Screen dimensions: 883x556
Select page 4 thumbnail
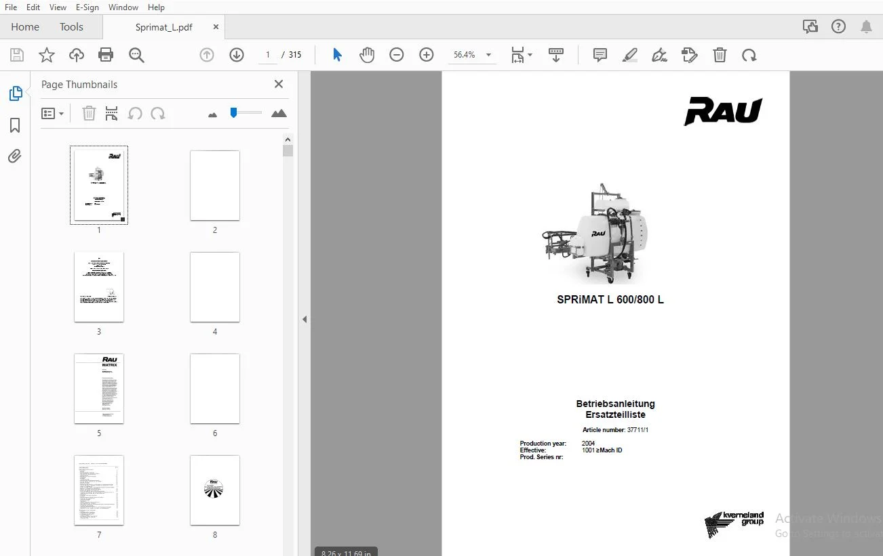(x=215, y=287)
